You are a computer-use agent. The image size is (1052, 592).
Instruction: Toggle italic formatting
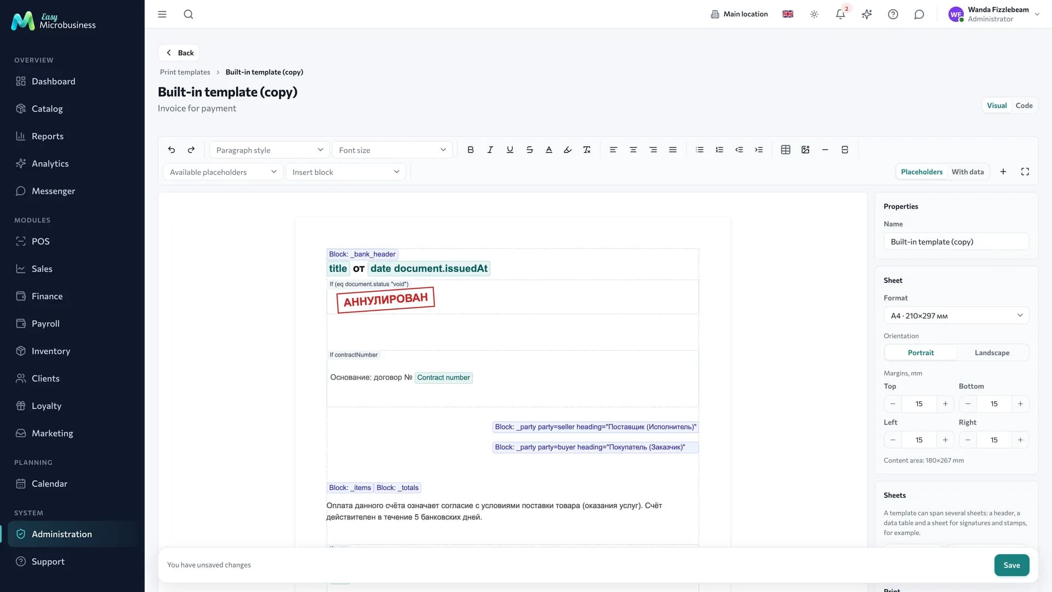coord(490,150)
